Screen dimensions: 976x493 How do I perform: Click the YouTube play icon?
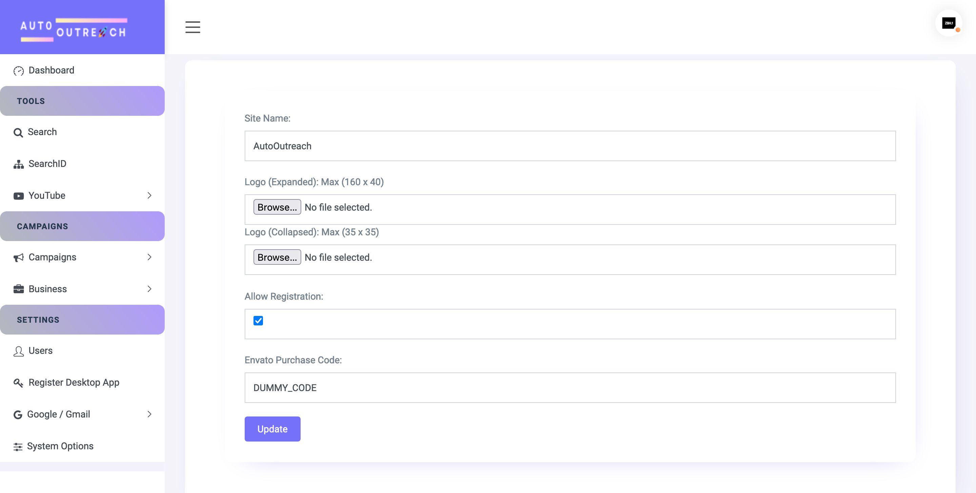coord(19,196)
